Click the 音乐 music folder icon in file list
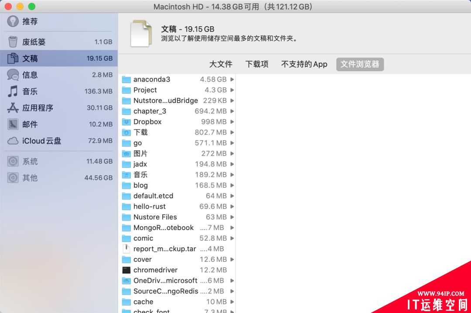The height and width of the screenshot is (313, 471). point(126,175)
